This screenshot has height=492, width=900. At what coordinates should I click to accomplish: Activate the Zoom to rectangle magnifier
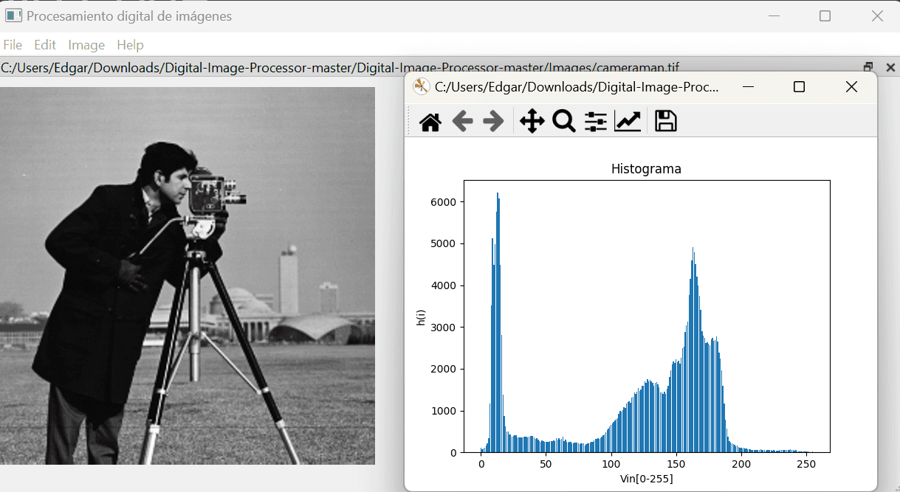point(564,122)
